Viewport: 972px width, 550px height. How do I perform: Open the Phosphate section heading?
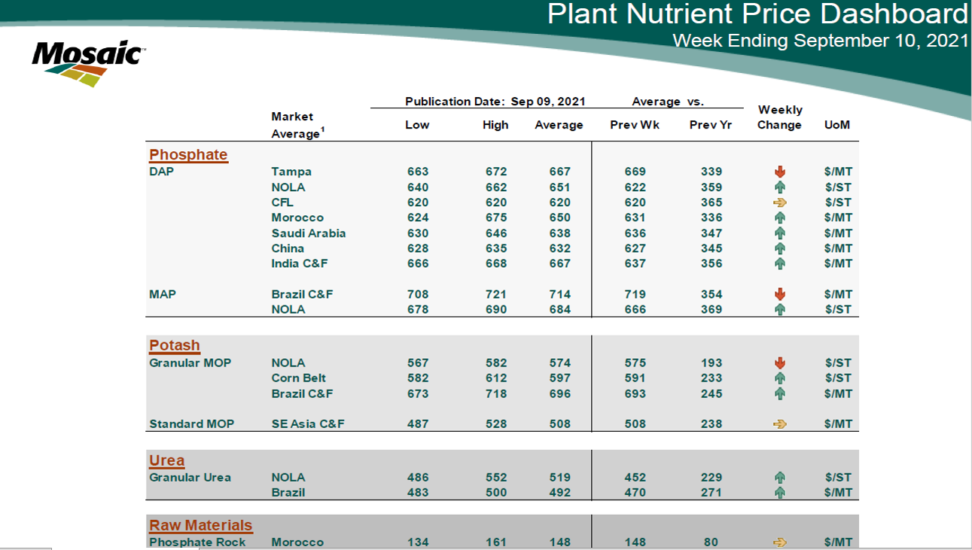188,155
